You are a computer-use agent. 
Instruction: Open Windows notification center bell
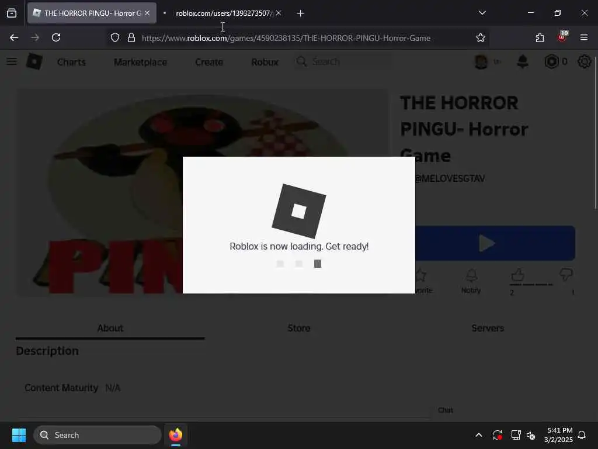click(x=582, y=435)
